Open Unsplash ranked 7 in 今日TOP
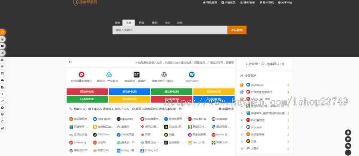 click(x=254, y=127)
